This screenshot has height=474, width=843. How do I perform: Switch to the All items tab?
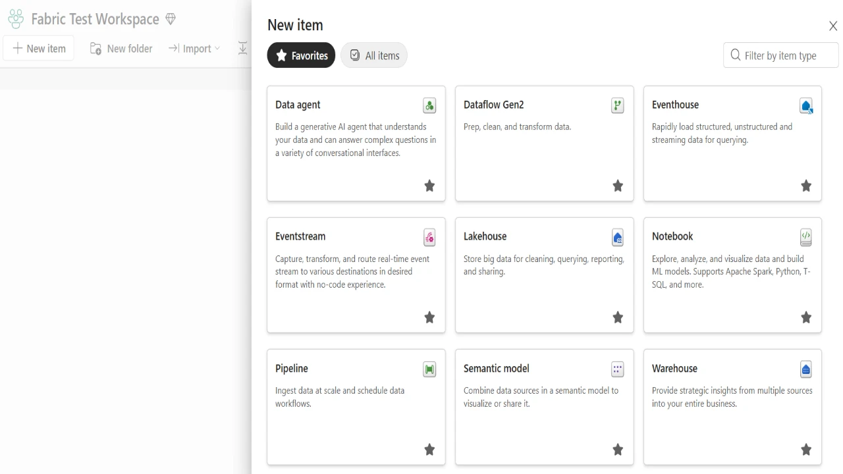coord(374,55)
